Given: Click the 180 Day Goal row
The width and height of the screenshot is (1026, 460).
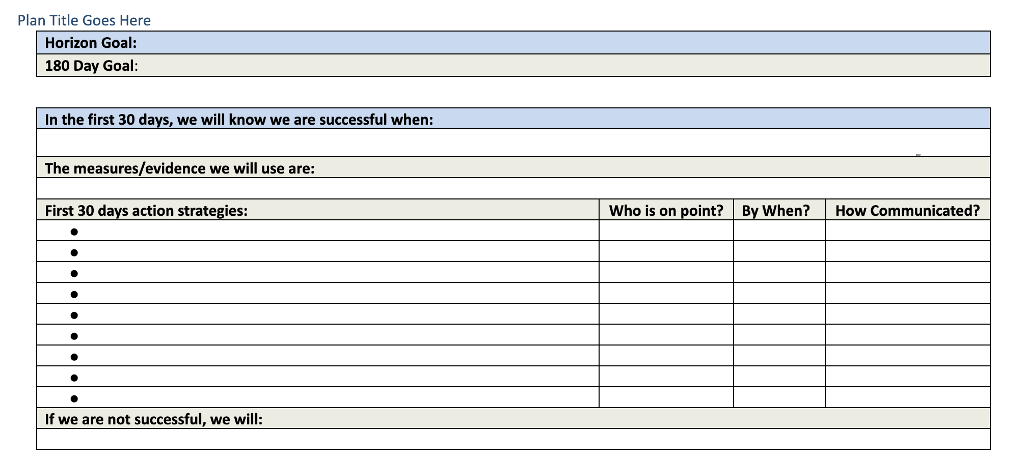Looking at the screenshot, I should point(509,66).
